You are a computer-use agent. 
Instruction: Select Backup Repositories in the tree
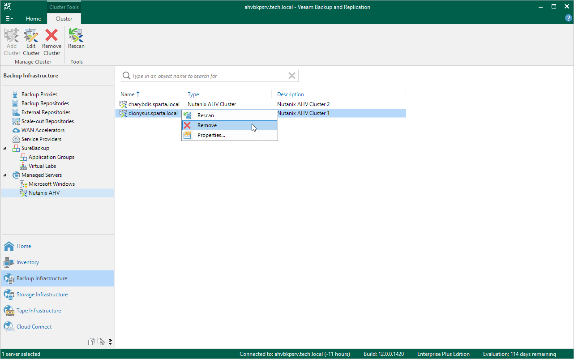coord(45,103)
